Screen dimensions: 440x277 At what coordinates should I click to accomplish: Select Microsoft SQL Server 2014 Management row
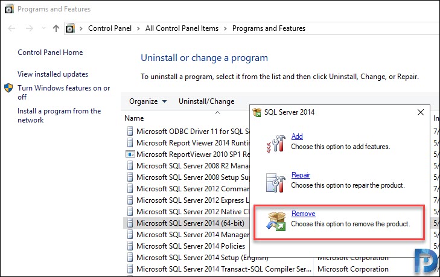pos(187,234)
